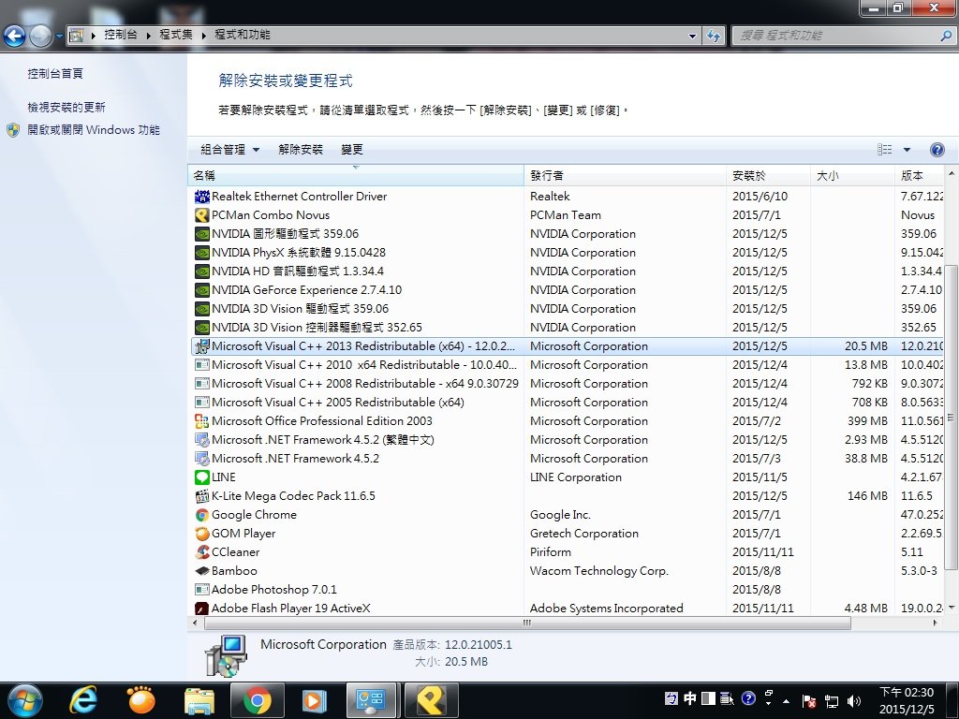959x719 pixels.
Task: Click the Microsoft Office Professional 2003 icon
Action: pyautogui.click(x=202, y=420)
